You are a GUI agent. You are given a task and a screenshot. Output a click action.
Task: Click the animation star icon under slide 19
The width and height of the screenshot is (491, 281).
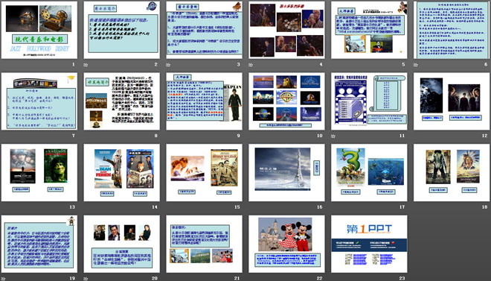click(x=4, y=279)
